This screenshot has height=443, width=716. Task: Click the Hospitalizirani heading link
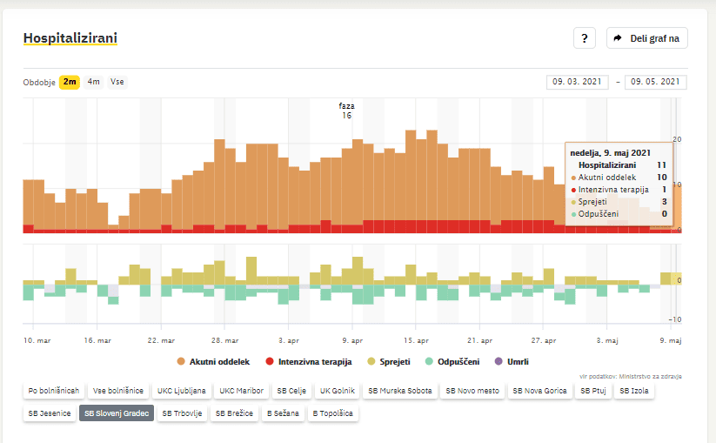70,38
